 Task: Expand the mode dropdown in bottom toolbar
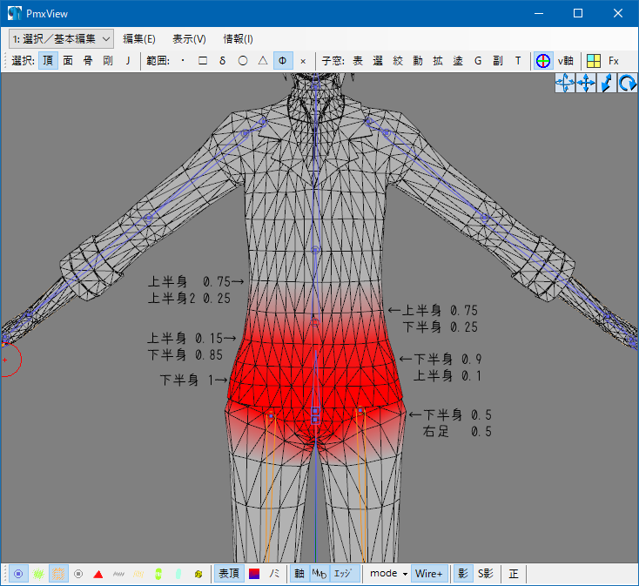[x=388, y=574]
